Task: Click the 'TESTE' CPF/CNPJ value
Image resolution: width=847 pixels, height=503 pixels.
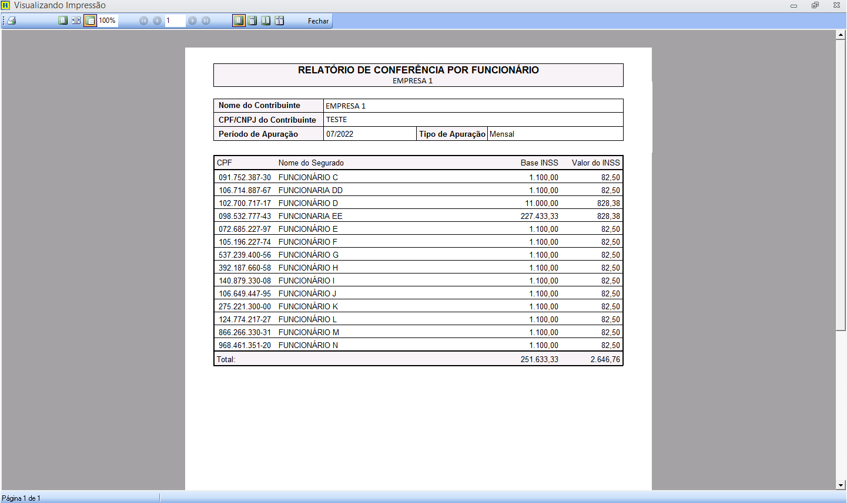Action: tap(337, 120)
